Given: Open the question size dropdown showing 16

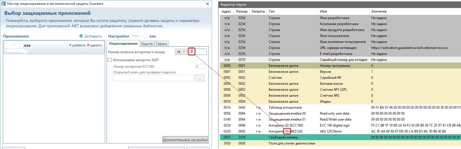Looking at the screenshot, I should (181, 52).
